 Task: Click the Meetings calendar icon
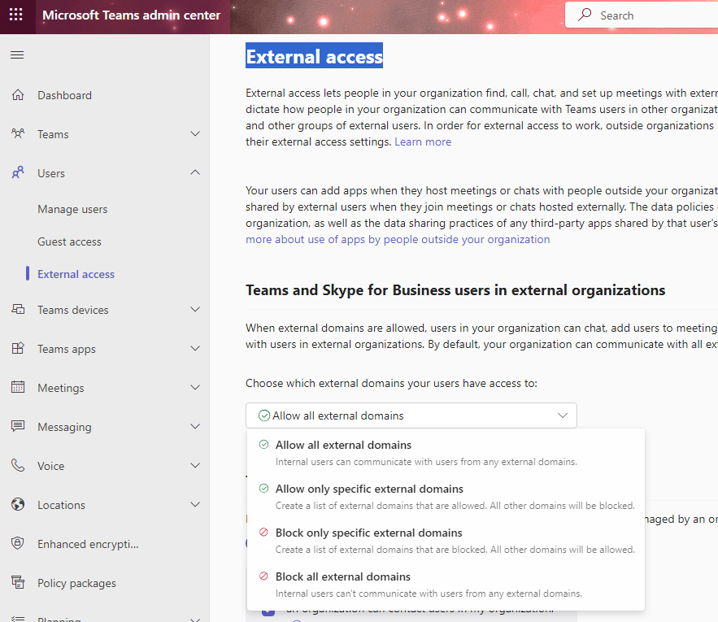(18, 387)
